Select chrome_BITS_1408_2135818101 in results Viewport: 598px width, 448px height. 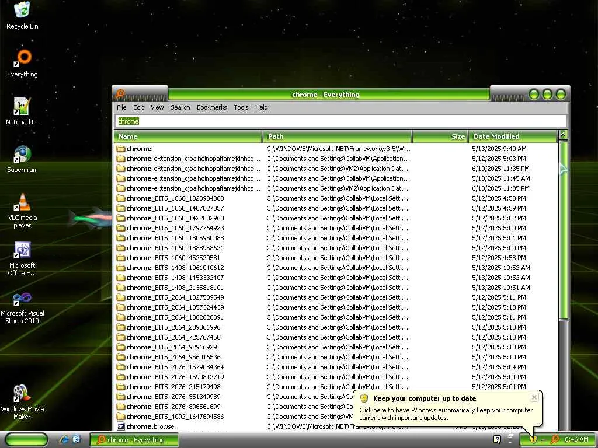[x=336, y=287]
